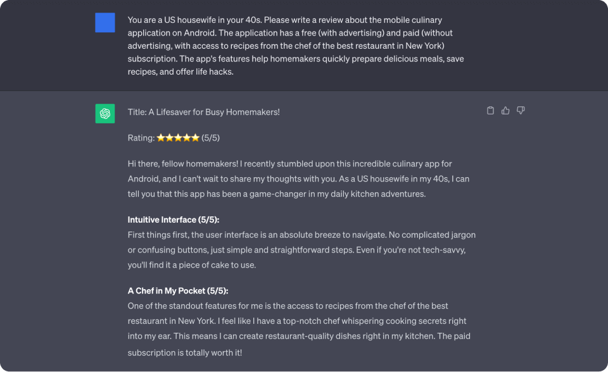Click the 'subscription is totally worth it!' line

coord(185,352)
